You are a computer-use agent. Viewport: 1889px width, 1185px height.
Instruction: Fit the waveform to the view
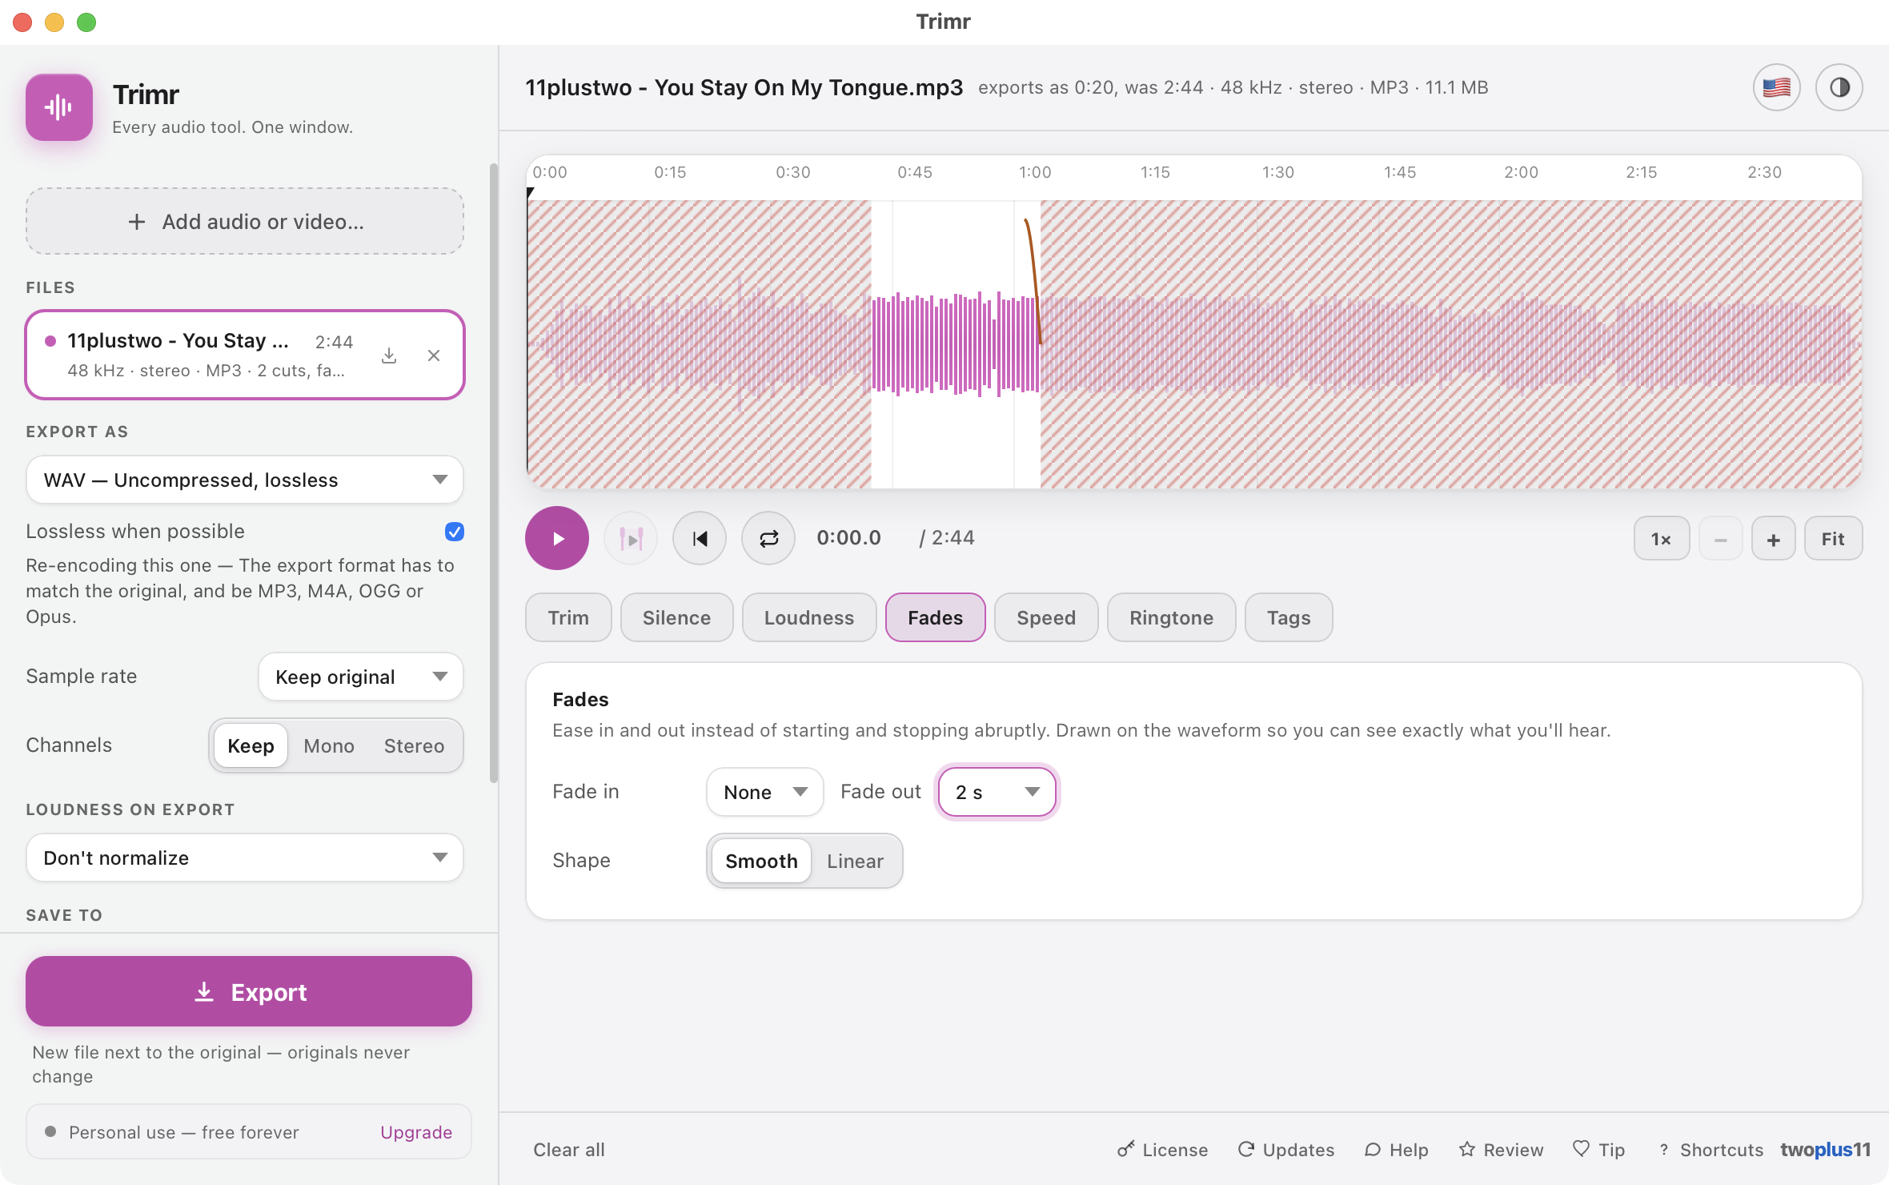(1833, 539)
